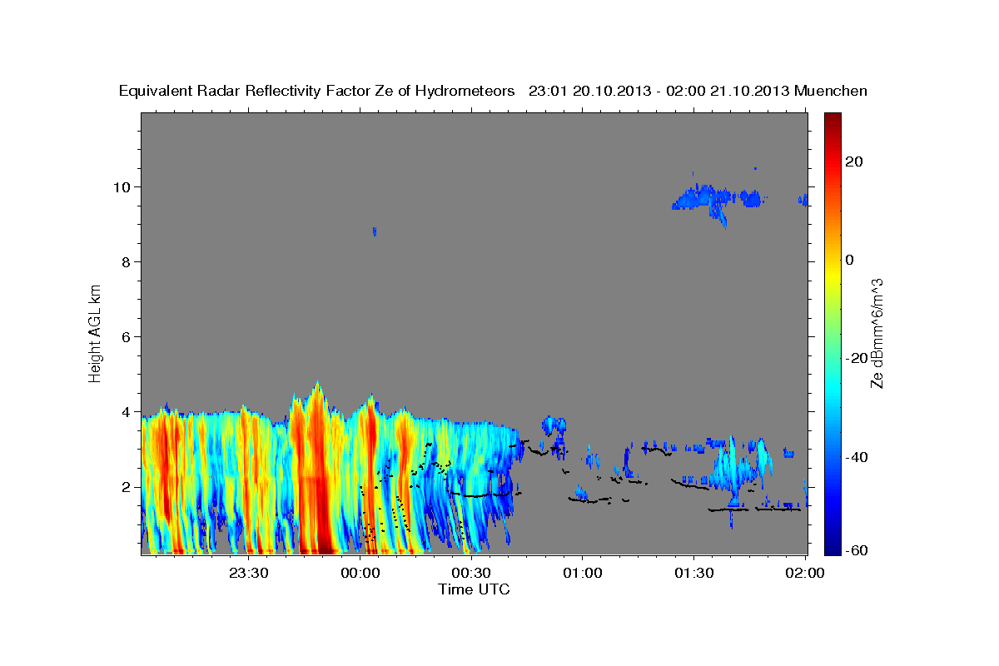The width and height of the screenshot is (999, 666).
Task: Click the 01:00 time tick label
Action: (x=582, y=574)
